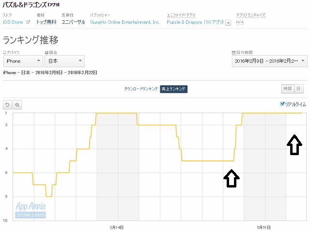Click the アプリフランチャイズ label
This screenshot has height=231, width=310.
tap(251, 15)
